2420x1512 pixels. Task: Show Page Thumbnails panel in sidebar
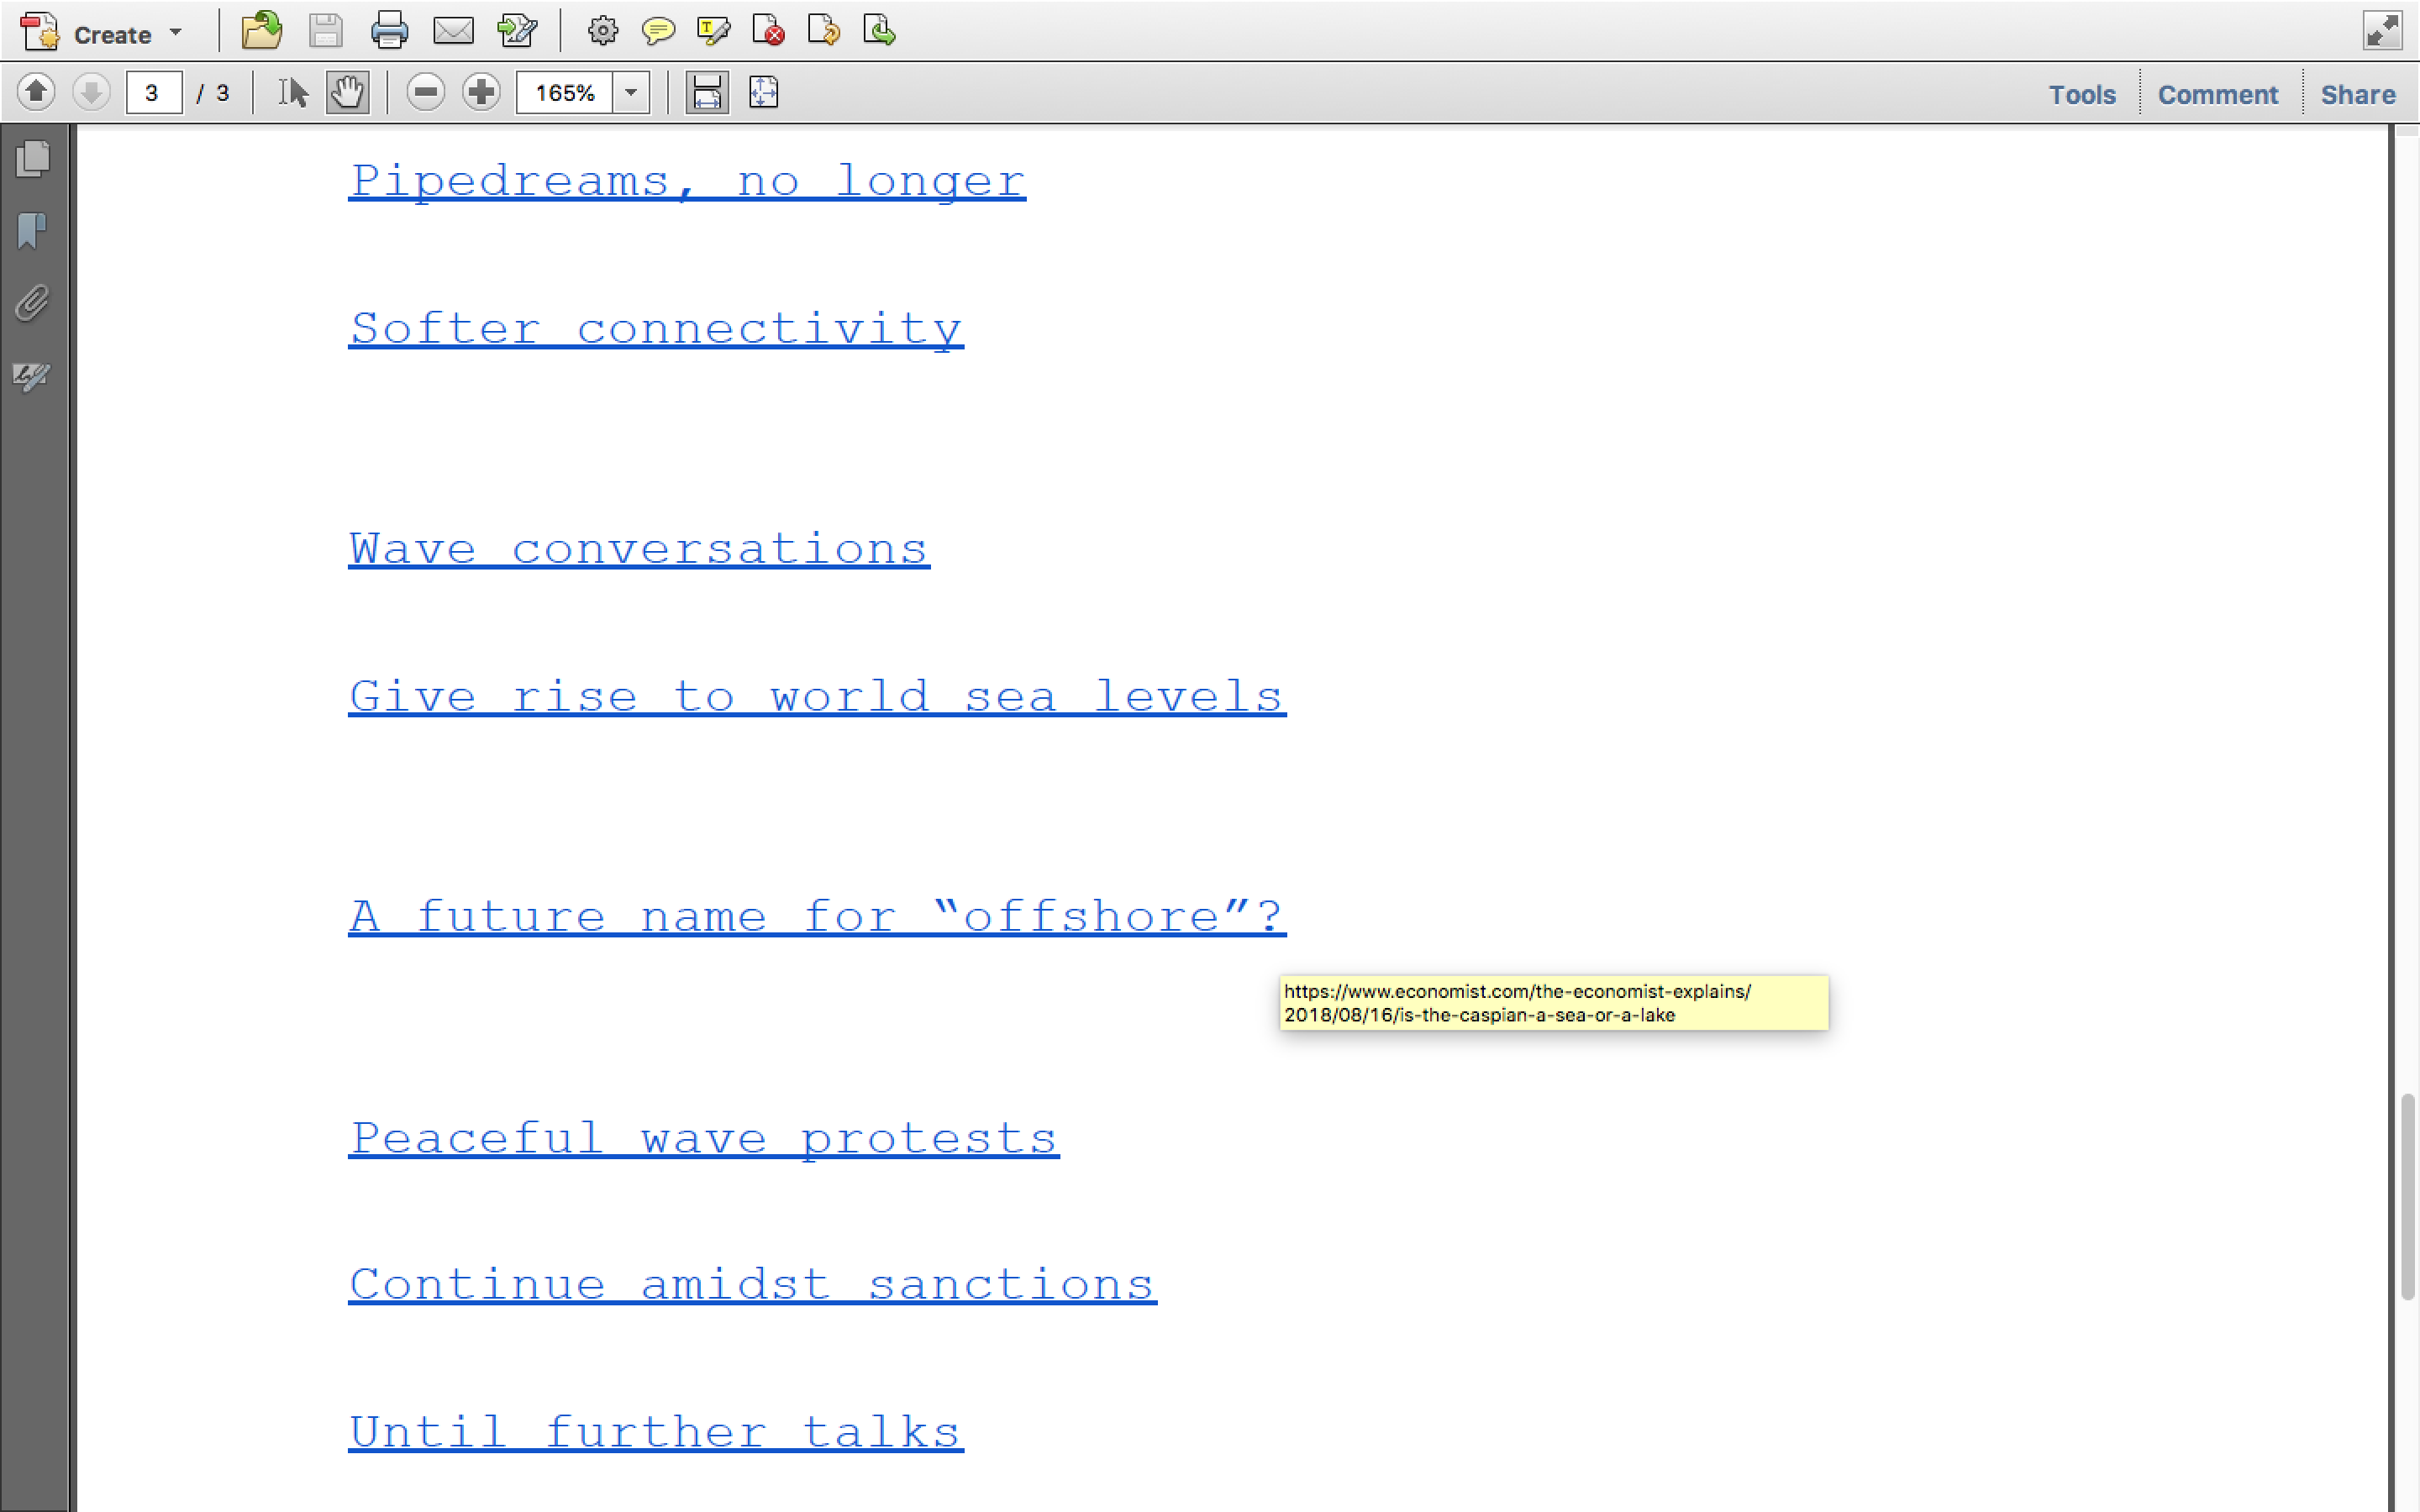33,159
